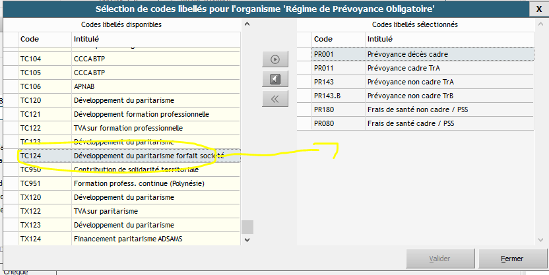
Task: Close the code selection dialog with X
Action: (539, 9)
